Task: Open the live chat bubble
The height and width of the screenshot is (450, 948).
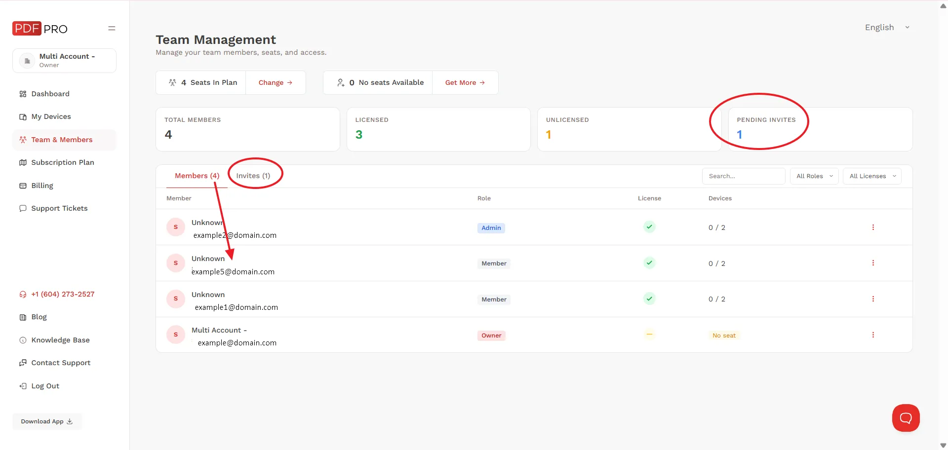Action: (x=906, y=418)
